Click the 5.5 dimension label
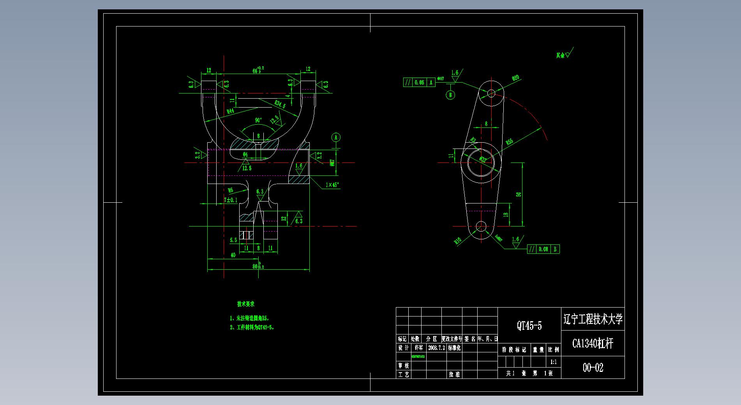This screenshot has height=405, width=741. point(233,240)
